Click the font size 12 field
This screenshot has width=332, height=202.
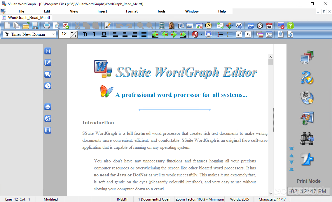click(x=64, y=34)
